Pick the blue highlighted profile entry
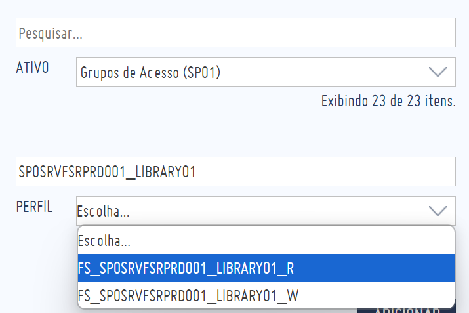Viewport: 469px width, 313px height. (x=266, y=268)
